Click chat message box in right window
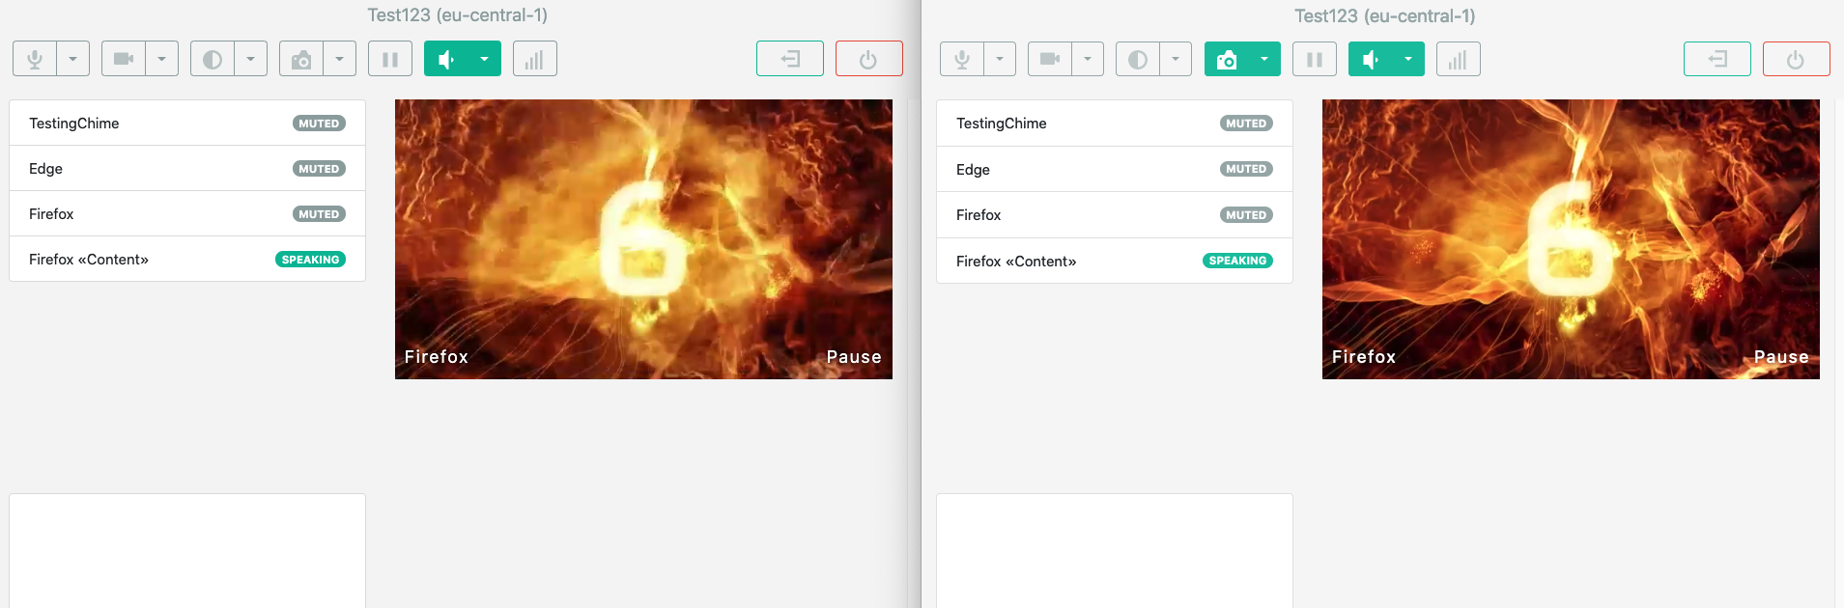 (x=1115, y=551)
